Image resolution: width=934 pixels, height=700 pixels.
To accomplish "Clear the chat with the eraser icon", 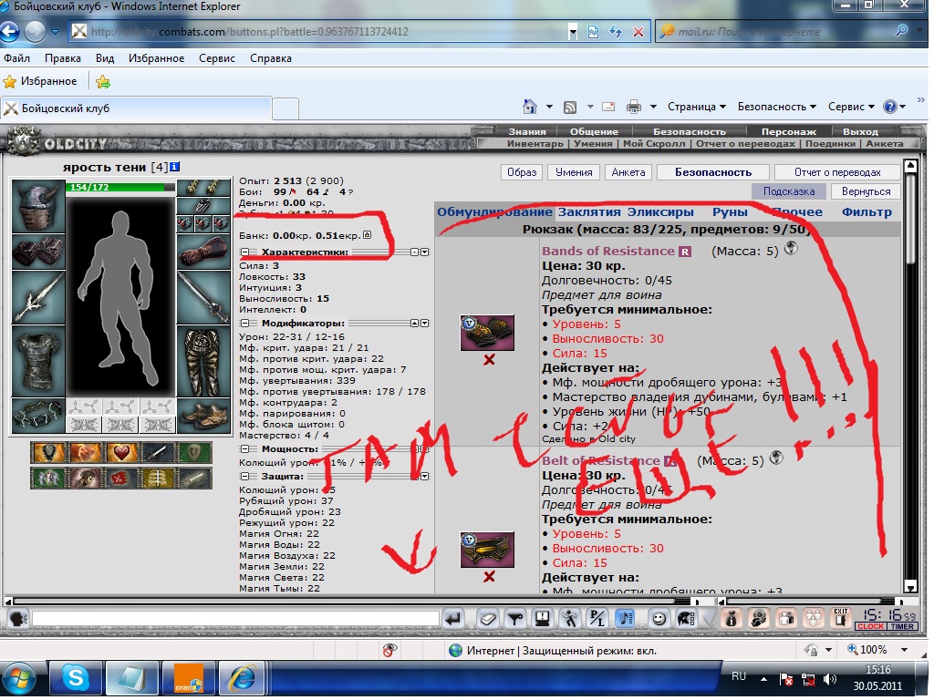I will (x=487, y=620).
